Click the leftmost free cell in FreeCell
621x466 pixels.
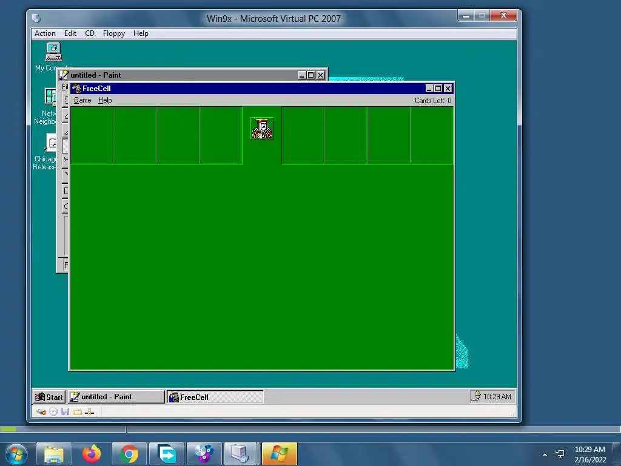pos(92,135)
